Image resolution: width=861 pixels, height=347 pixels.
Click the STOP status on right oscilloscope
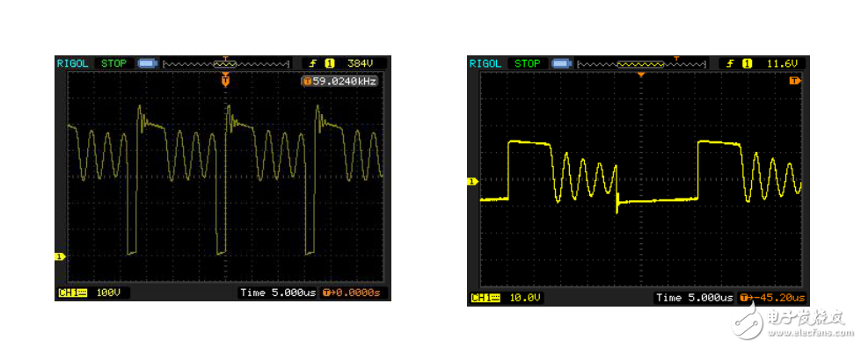527,63
